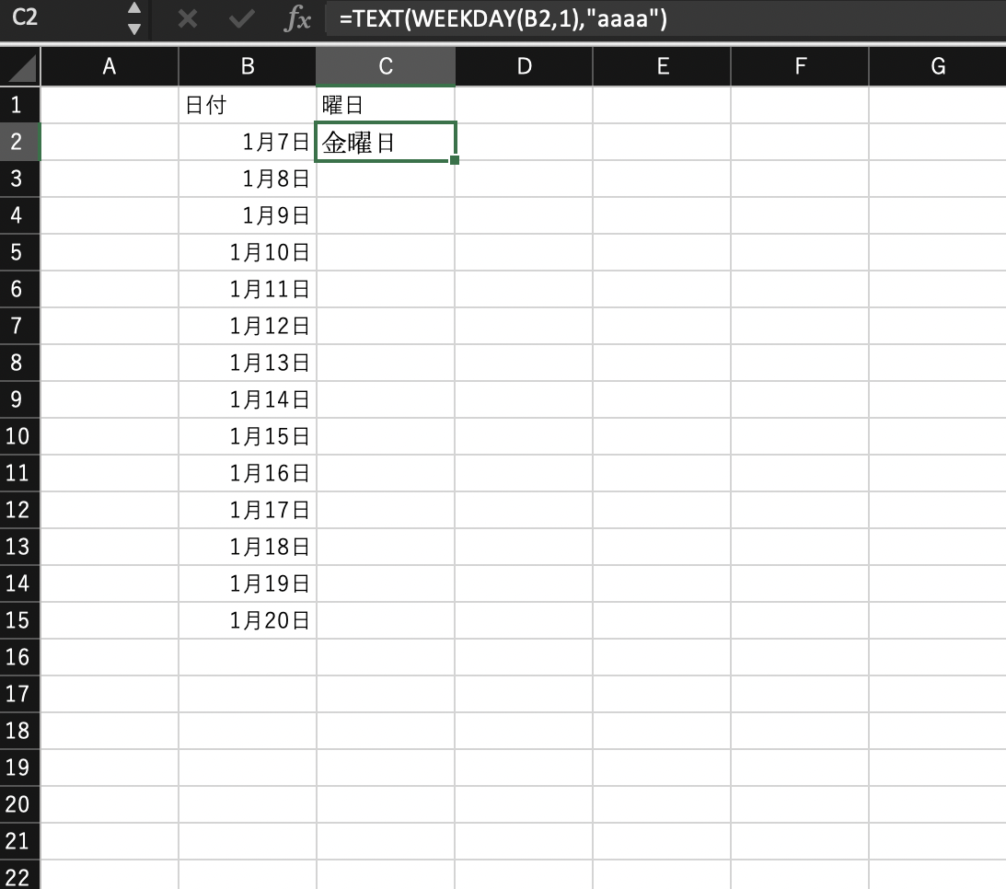Select row 8 header
1006x889 pixels.
click(20, 363)
